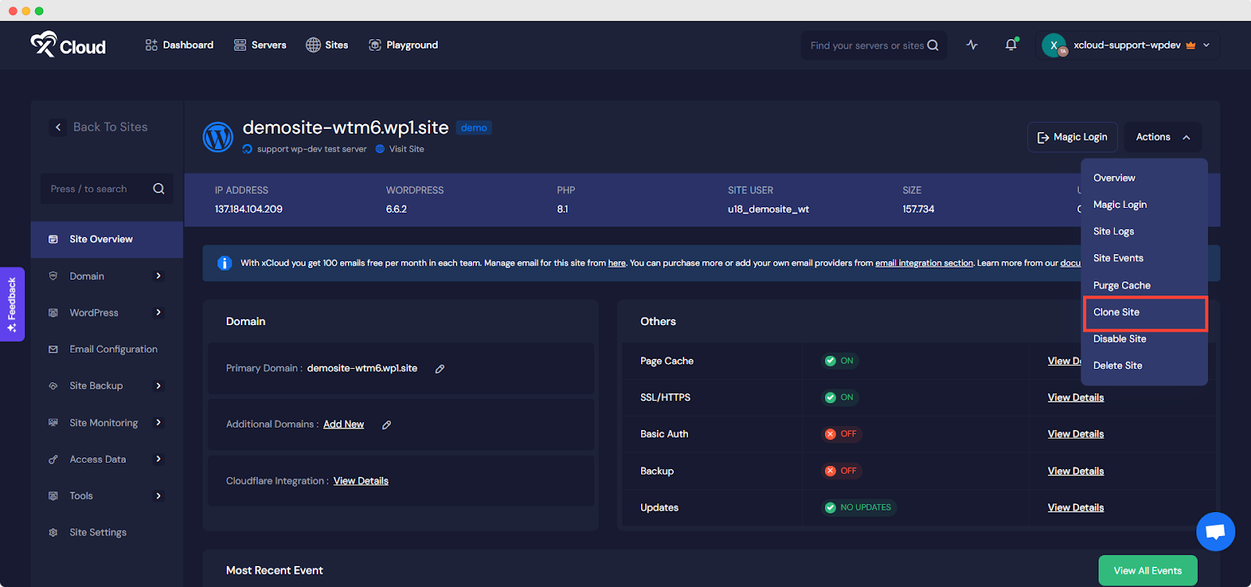The image size is (1251, 587).
Task: Open the activity pulse icon
Action: click(972, 45)
